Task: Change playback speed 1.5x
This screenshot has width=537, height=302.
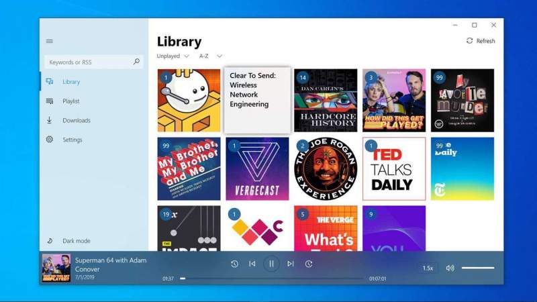Action: click(x=428, y=268)
